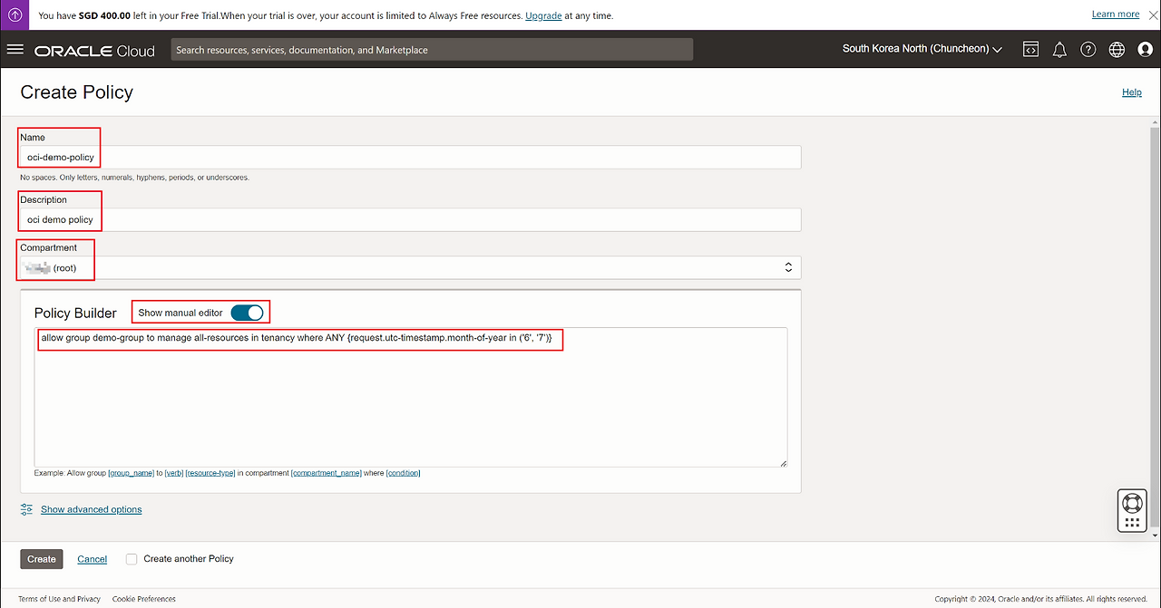This screenshot has height=608, width=1161.
Task: Click the Cancel link
Action: coord(92,559)
